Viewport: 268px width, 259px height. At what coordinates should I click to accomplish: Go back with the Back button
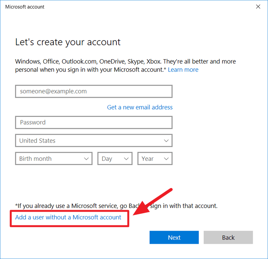pyautogui.click(x=228, y=238)
